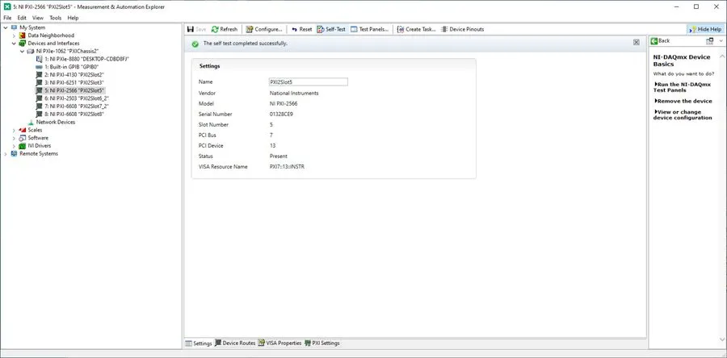Reset the device
The image size is (727, 358).
coord(301,29)
